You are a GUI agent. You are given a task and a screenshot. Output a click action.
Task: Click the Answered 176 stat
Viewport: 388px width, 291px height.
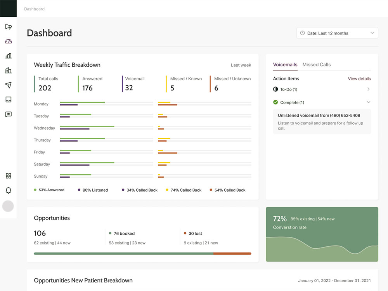(x=90, y=84)
